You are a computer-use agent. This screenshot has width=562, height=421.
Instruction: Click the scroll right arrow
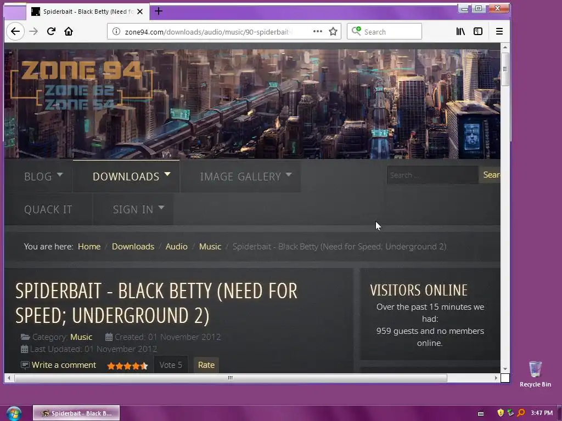point(496,378)
